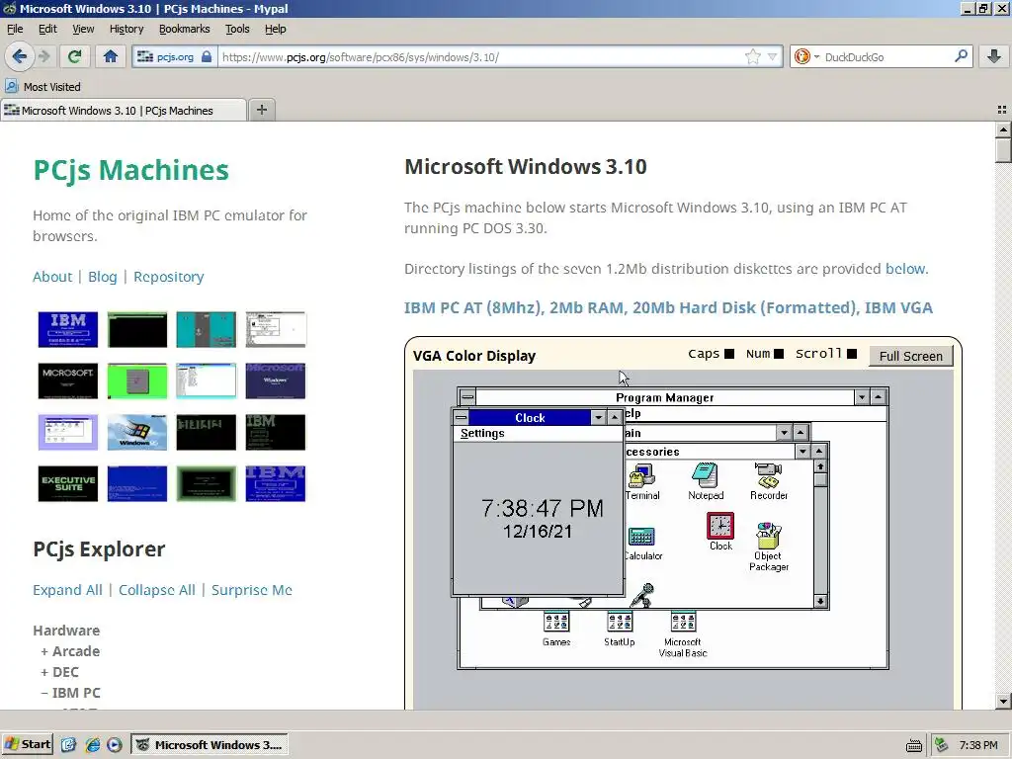Open the Terminal icon in Accessories
The width and height of the screenshot is (1012, 759).
641,482
